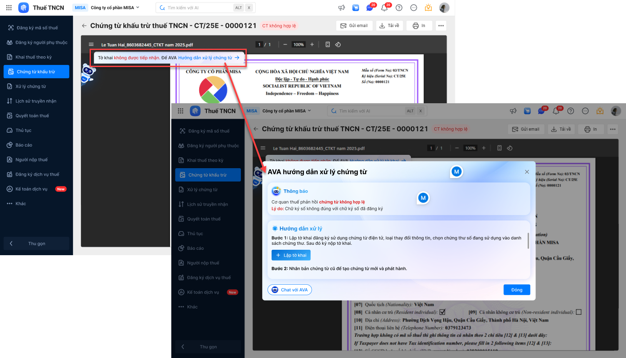This screenshot has width=626, height=358.
Task: Click the Thuế TNCN logo in background window
Action: tap(24, 7)
